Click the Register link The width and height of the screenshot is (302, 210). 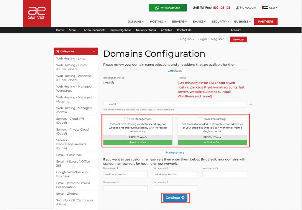(217, 39)
